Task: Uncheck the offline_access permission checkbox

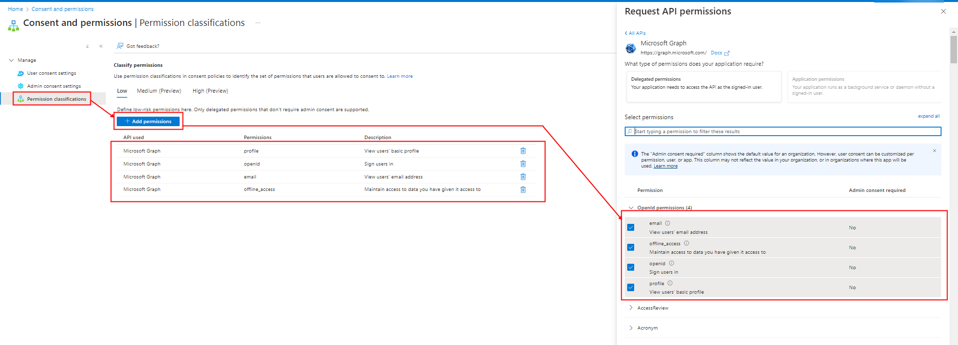Action: click(x=631, y=247)
